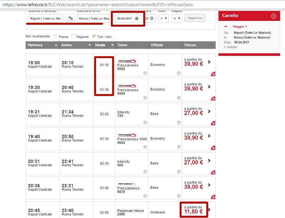Enable the Regionali filter checkbox
This screenshot has height=218, width=285.
click(73, 36)
